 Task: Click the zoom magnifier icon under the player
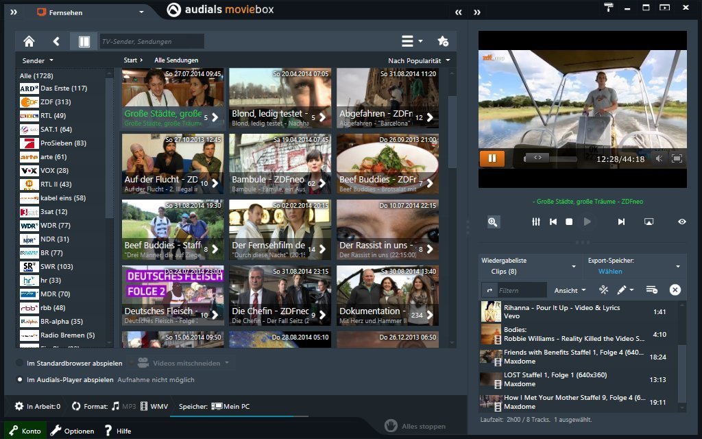493,222
